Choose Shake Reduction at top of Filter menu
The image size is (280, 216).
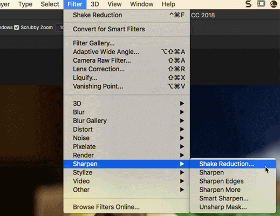click(127, 15)
